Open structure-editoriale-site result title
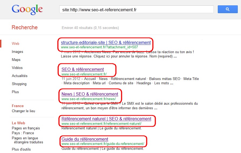Screen dimensions: 241x153 pyautogui.click(x=106, y=42)
